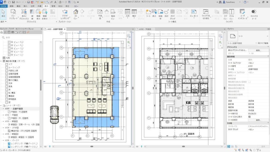Screen dimensions: 270x152
Task: Toggle the 現在発行されている改訂 checkbox
Action: click(249, 82)
